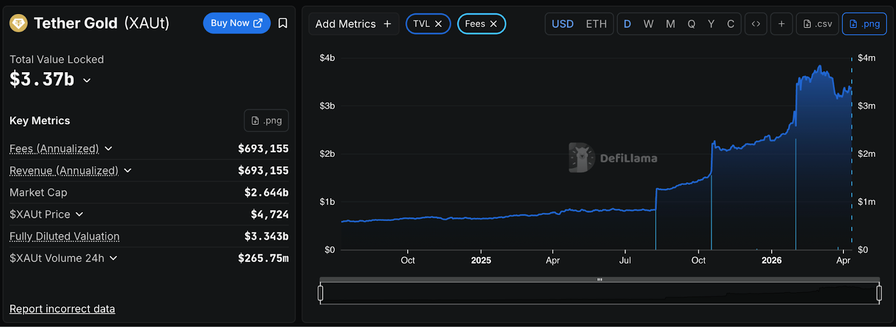Click the Tether Gold logo icon
Screen dimensions: 896x327
pos(18,23)
